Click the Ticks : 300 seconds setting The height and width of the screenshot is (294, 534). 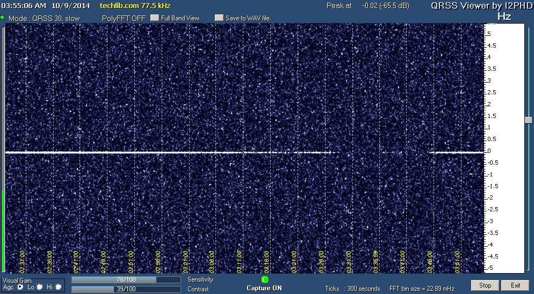coord(352,289)
